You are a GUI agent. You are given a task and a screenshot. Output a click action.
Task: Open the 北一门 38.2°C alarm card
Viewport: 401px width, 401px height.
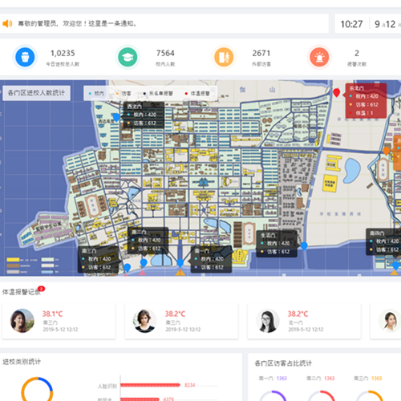(304, 321)
